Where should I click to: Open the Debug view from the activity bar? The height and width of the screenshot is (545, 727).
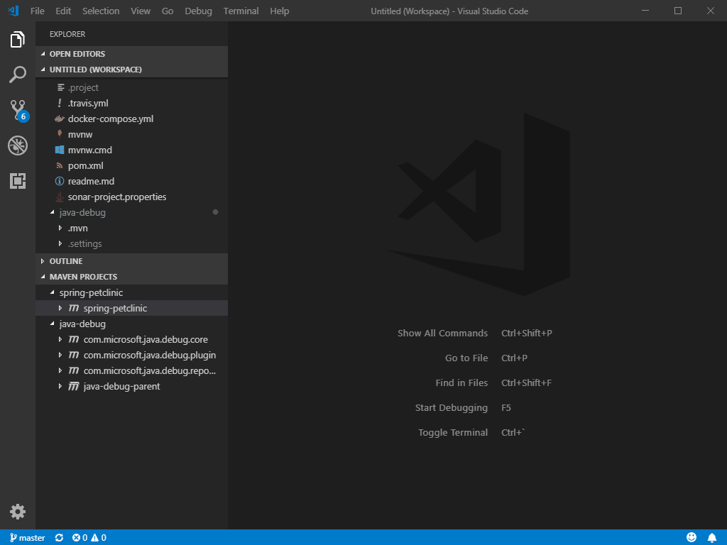pos(18,145)
